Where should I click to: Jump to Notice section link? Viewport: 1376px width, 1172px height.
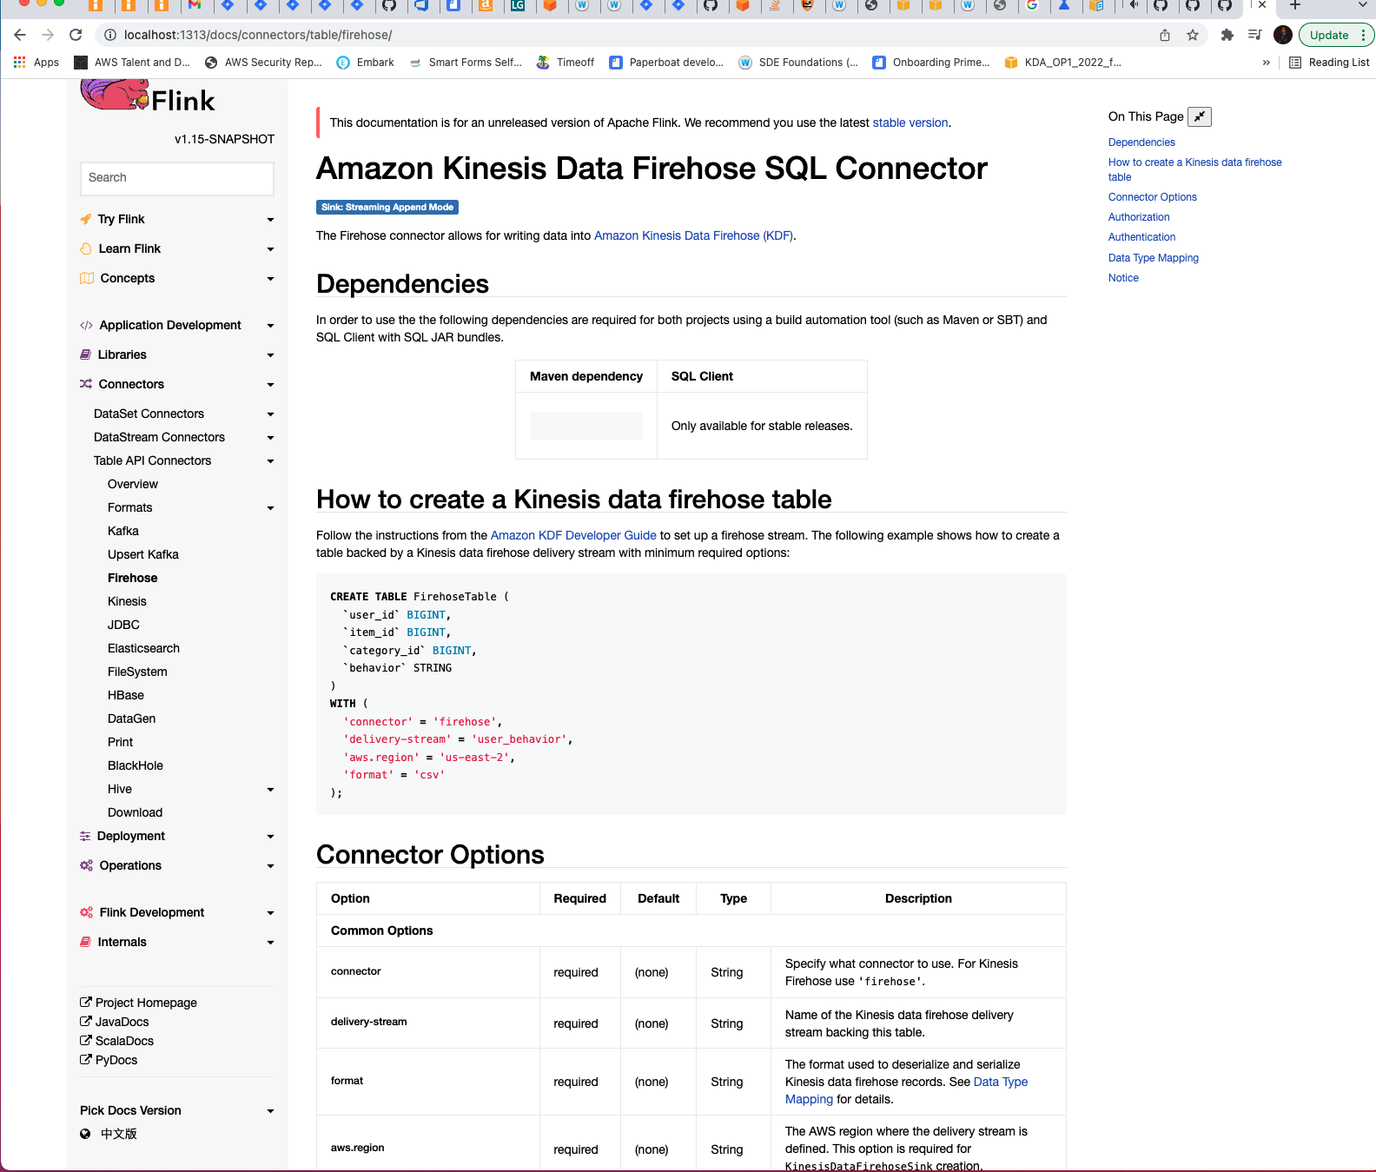tap(1123, 278)
